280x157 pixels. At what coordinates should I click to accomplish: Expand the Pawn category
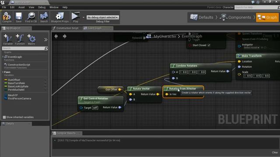[3, 72]
